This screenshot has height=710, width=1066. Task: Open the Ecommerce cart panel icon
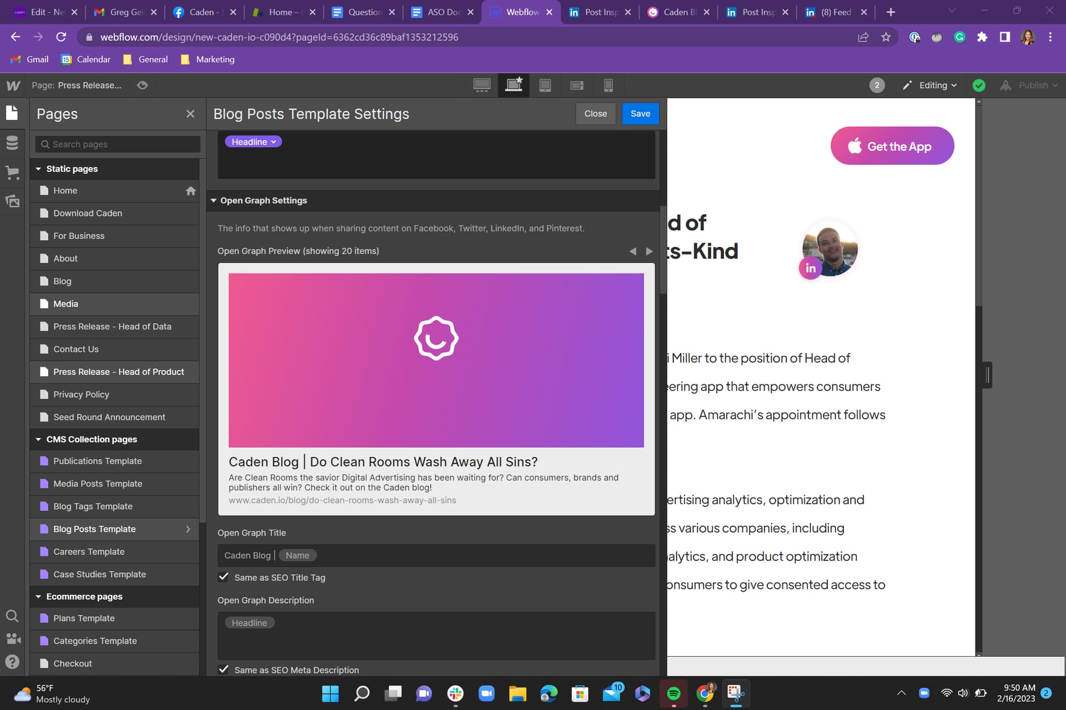(x=12, y=172)
